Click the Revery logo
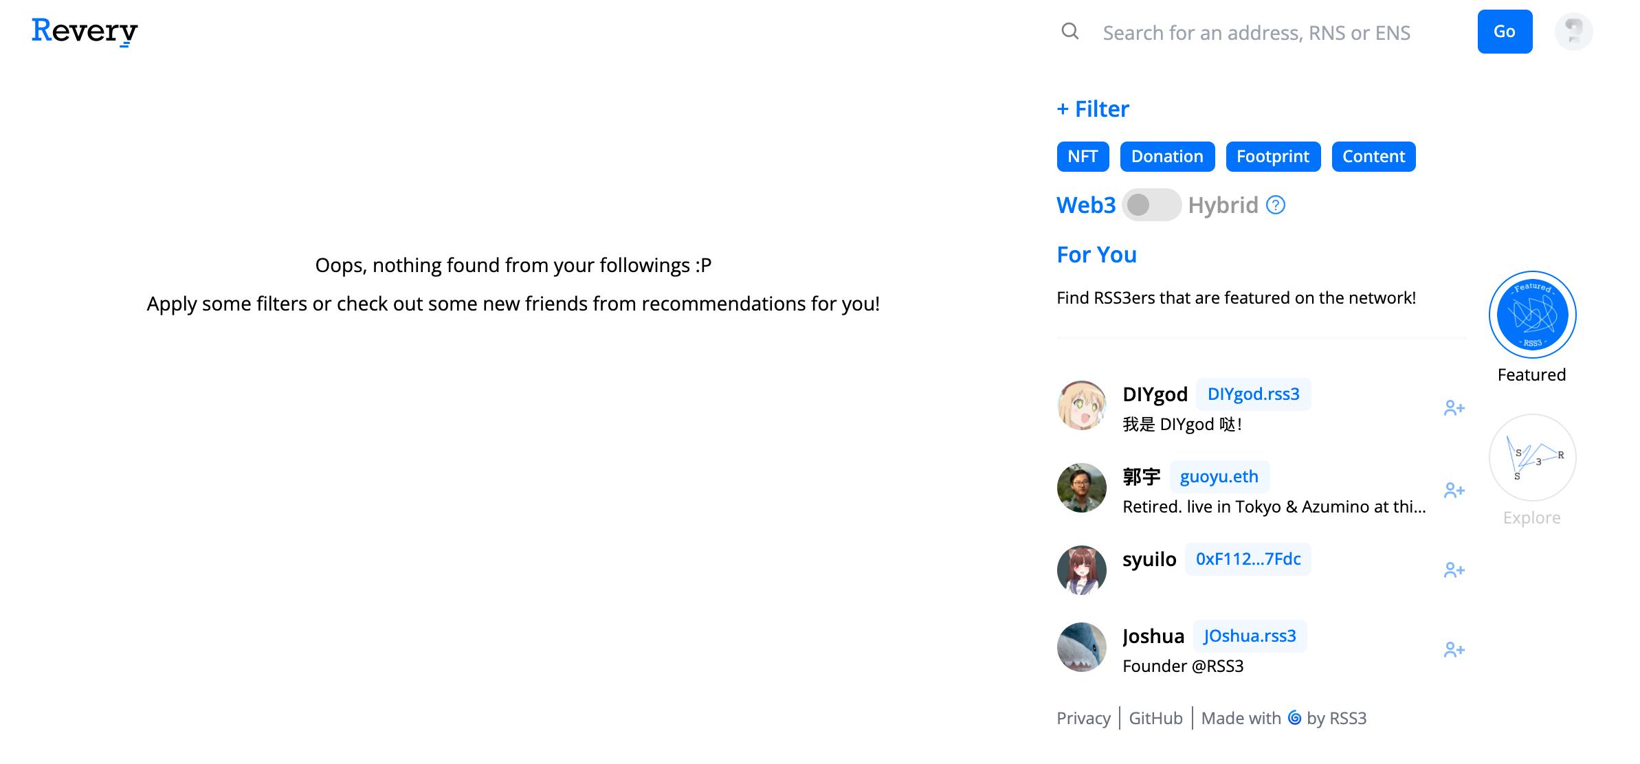 85,31
